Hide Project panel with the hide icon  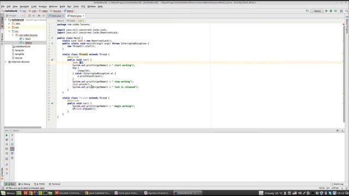tap(44, 16)
